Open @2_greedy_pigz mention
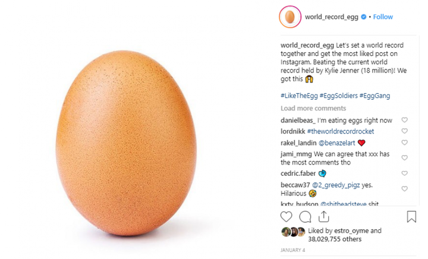The image size is (428, 259). (x=336, y=185)
